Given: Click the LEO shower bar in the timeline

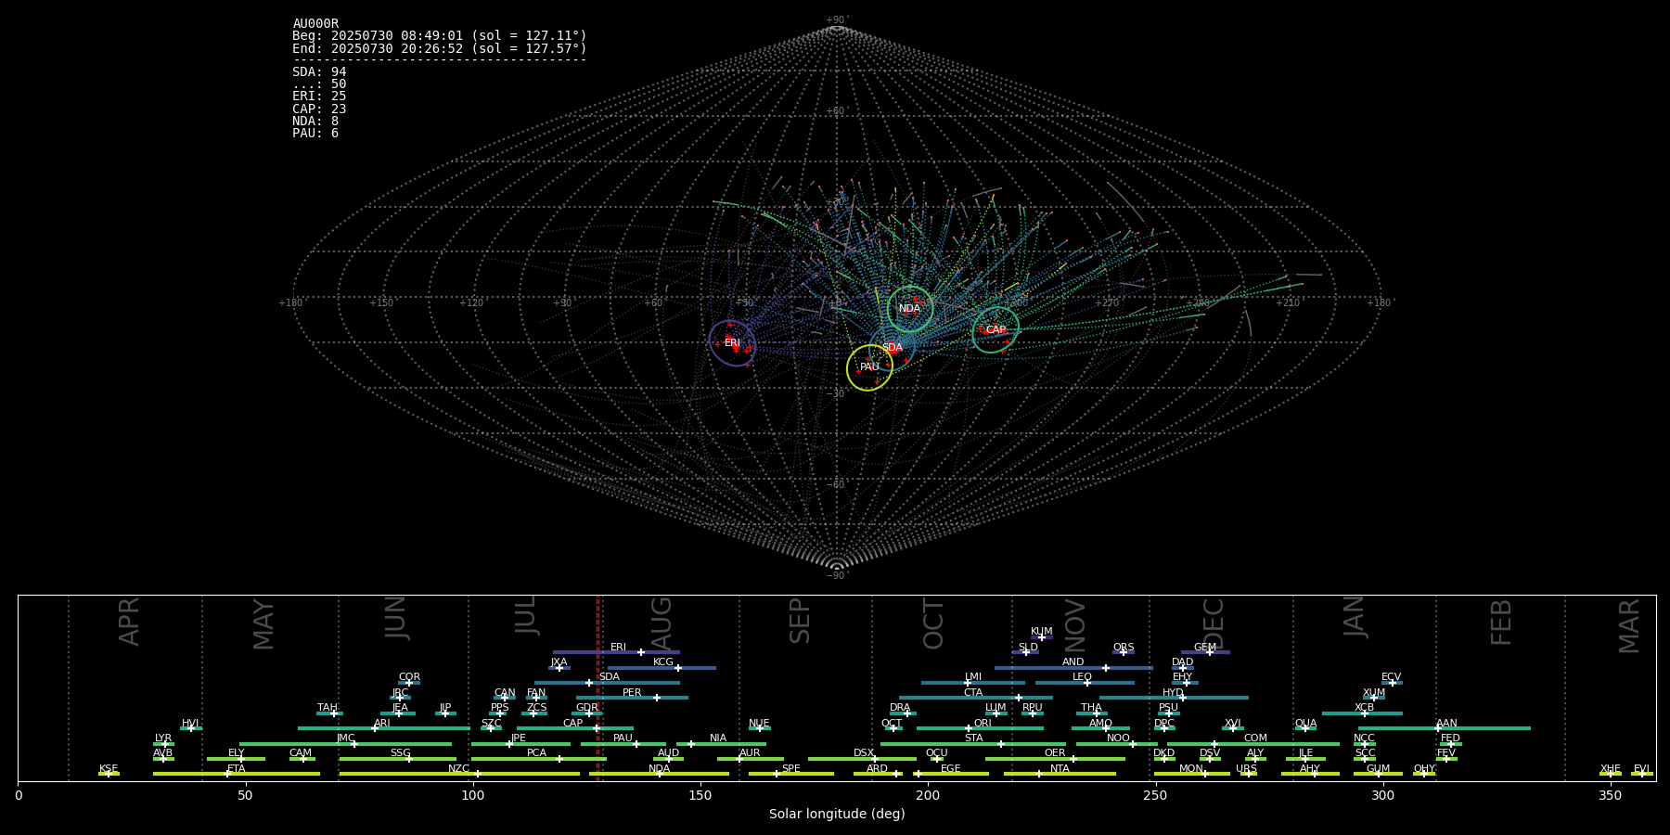Looking at the screenshot, I should coord(1085,683).
